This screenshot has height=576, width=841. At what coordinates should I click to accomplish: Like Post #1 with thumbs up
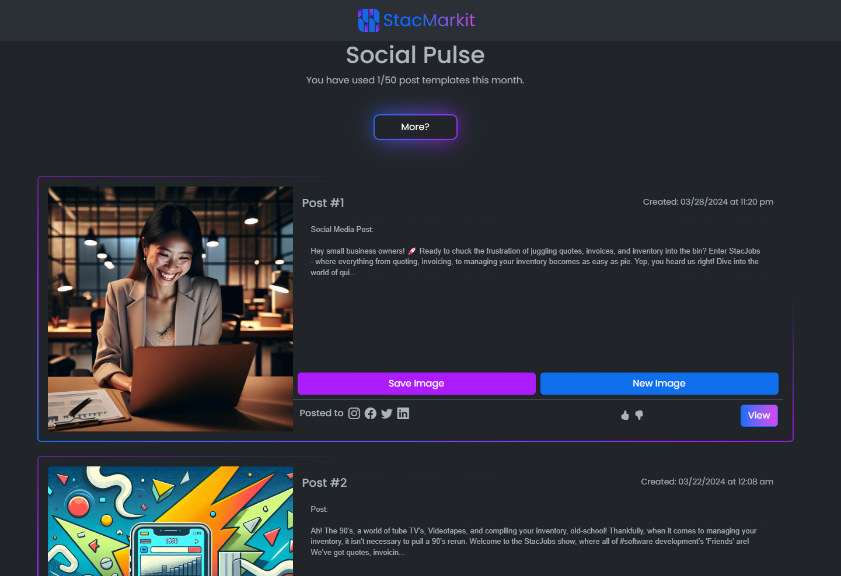(x=625, y=415)
